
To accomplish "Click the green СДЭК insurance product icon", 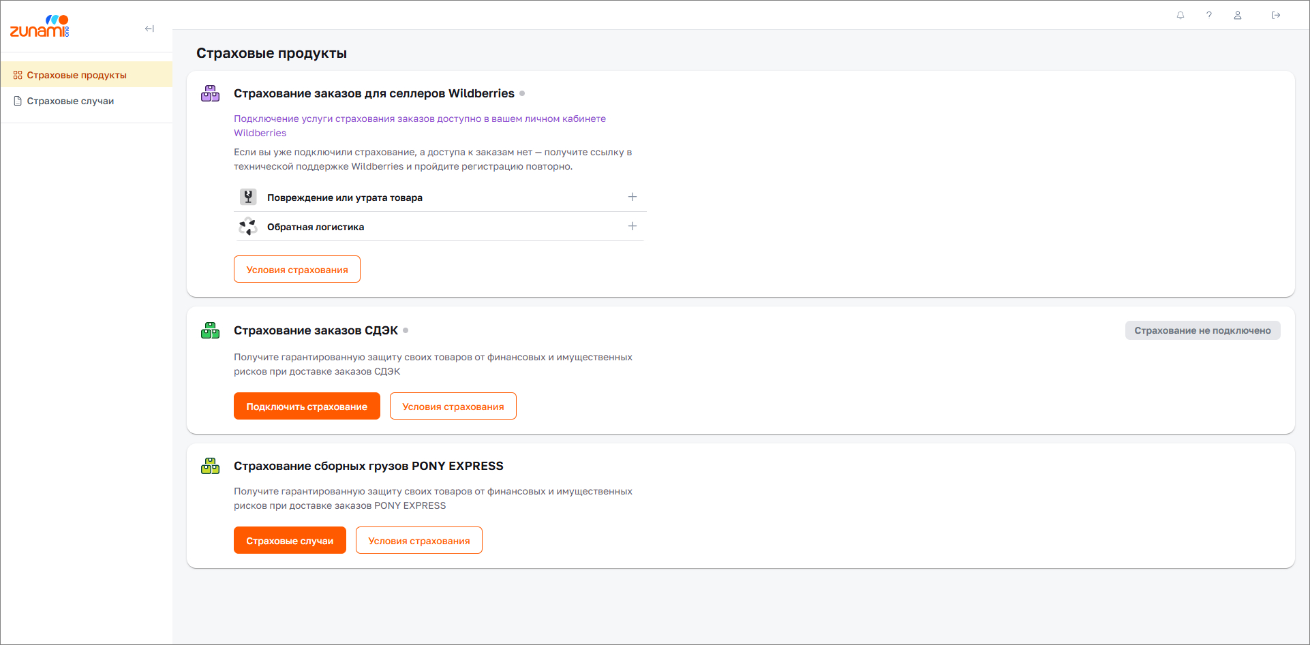I will [x=210, y=331].
